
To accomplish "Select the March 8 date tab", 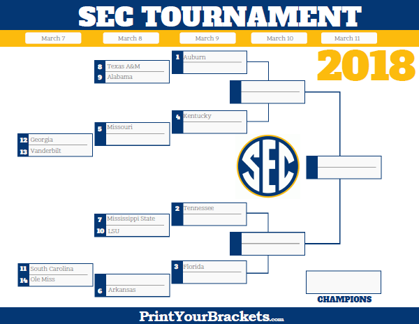I will click(130, 38).
